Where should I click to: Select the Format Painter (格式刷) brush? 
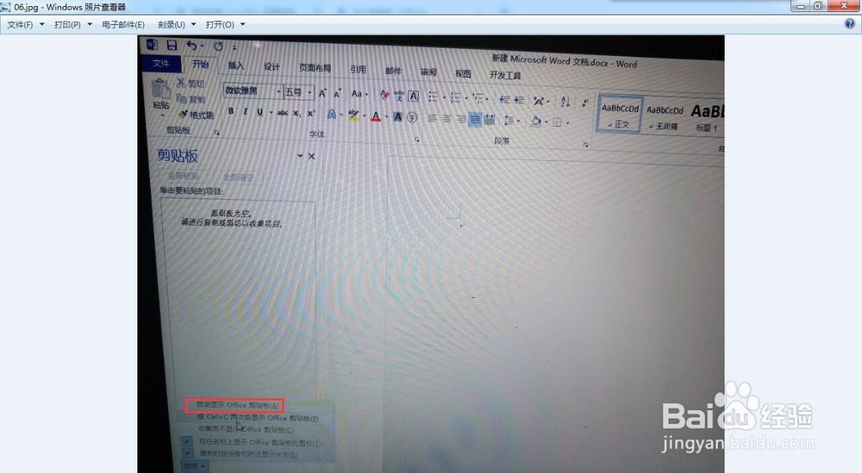[184, 114]
